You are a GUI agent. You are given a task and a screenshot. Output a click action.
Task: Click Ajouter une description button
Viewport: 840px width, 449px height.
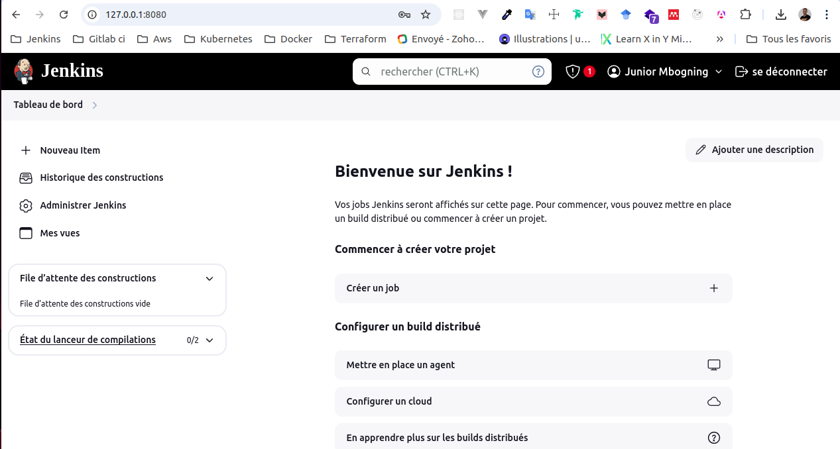pos(754,150)
